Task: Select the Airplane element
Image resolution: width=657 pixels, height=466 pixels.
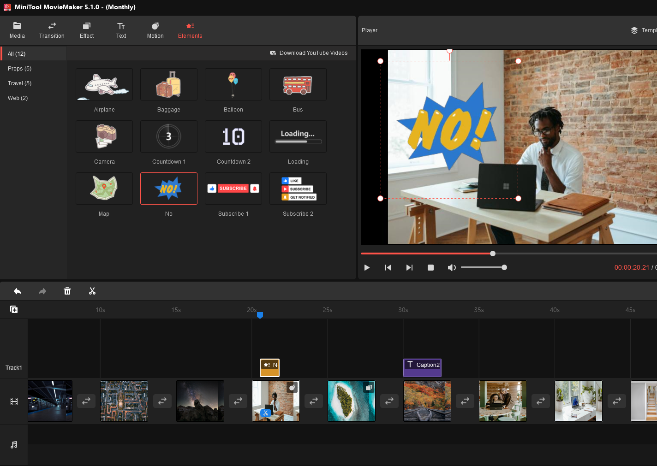Action: pos(104,84)
